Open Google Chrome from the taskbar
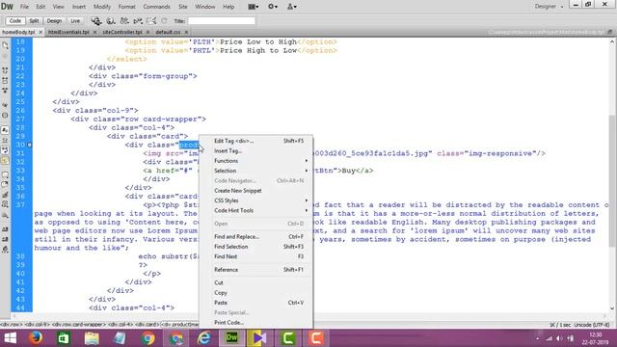The height and width of the screenshot is (347, 617). (x=148, y=338)
